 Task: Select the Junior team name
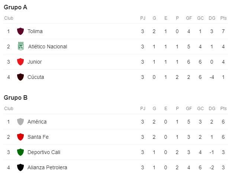click(x=35, y=62)
